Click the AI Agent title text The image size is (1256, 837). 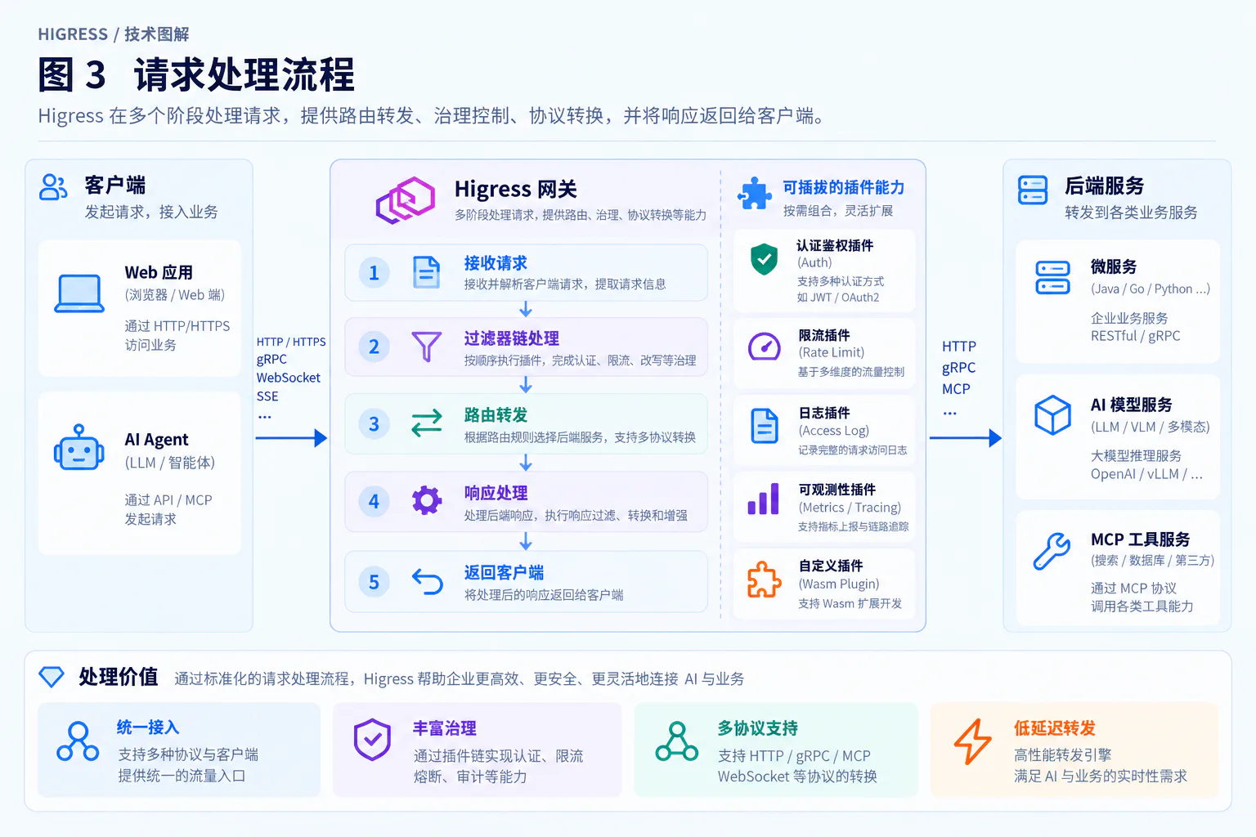156,440
